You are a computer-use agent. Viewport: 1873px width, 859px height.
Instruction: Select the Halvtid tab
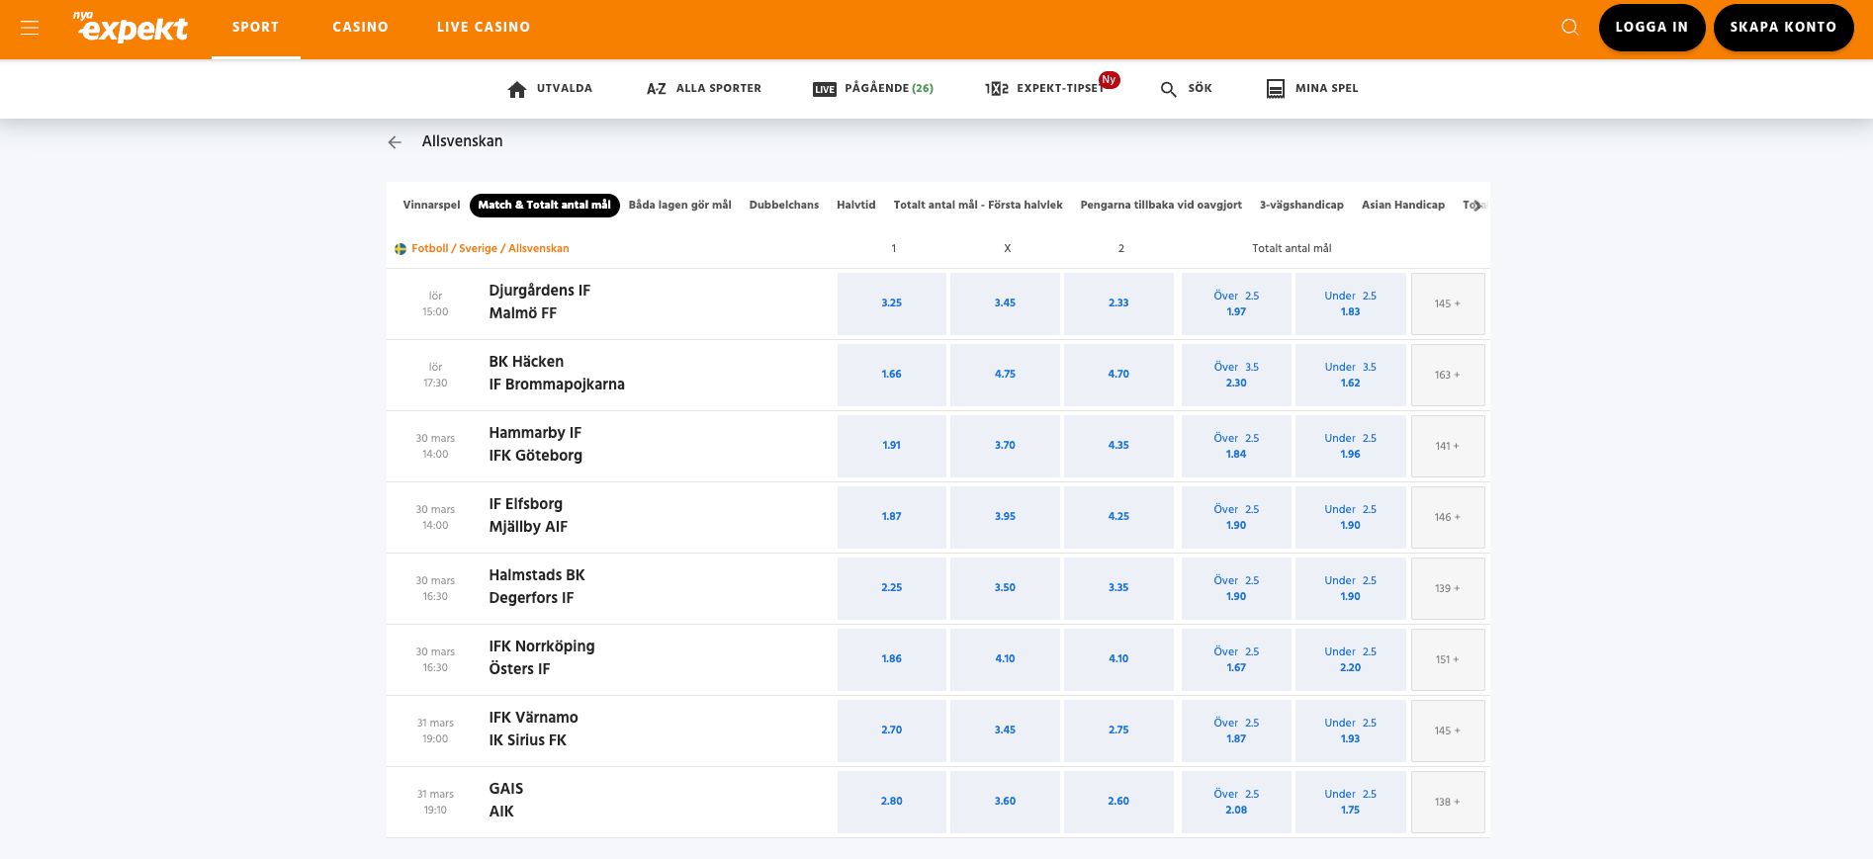pyautogui.click(x=856, y=206)
